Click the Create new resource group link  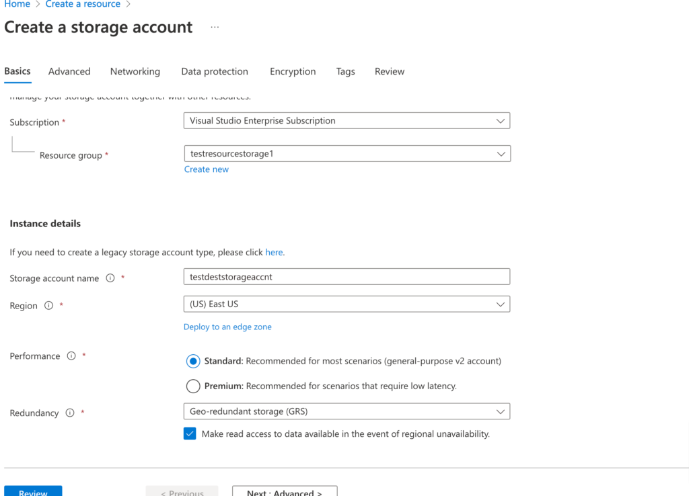tap(206, 169)
